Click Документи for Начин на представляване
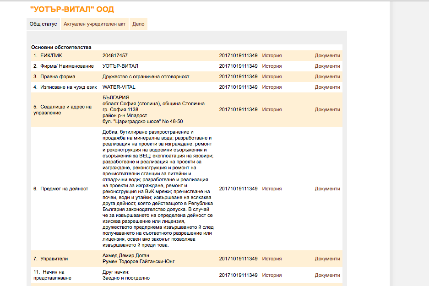 [327, 275]
